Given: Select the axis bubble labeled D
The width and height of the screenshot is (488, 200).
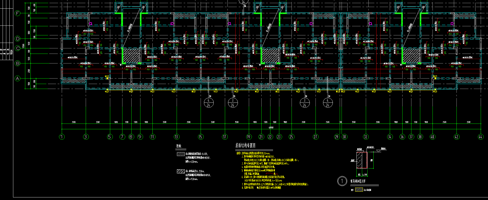Looking at the screenshot, I should pyautogui.click(x=17, y=39).
